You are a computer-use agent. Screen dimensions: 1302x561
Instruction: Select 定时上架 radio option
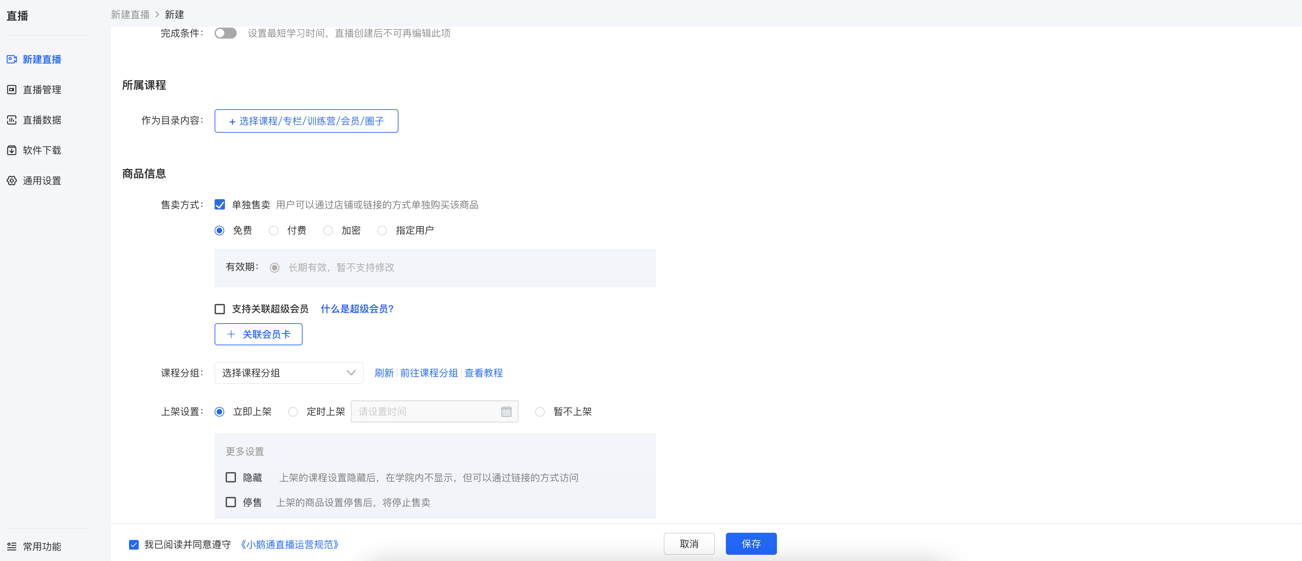pyautogui.click(x=293, y=412)
